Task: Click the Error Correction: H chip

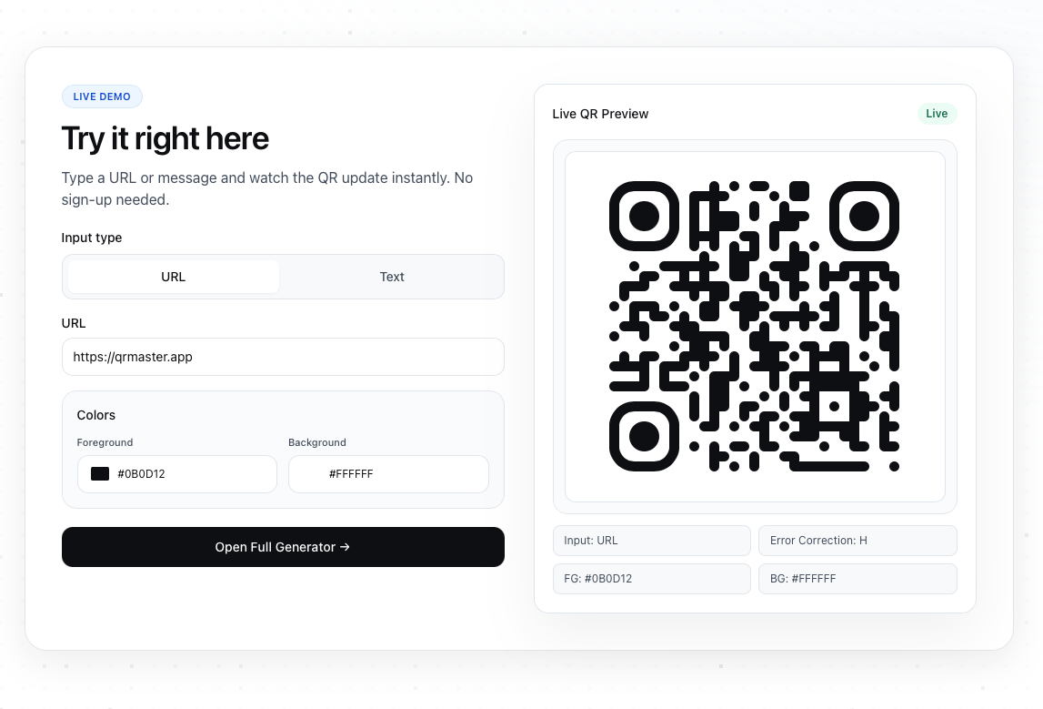Action: click(857, 541)
